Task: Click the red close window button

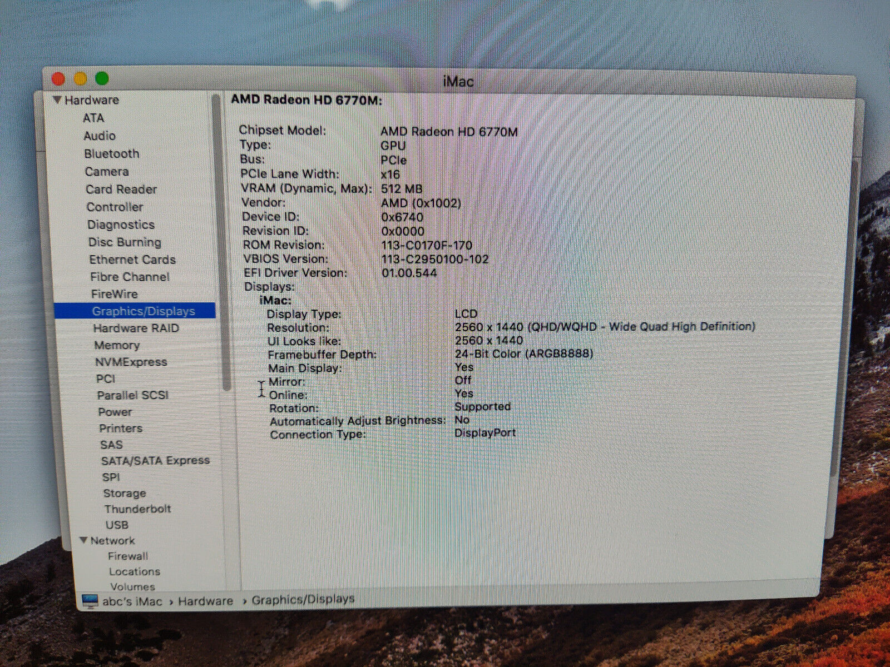Action: click(x=58, y=79)
